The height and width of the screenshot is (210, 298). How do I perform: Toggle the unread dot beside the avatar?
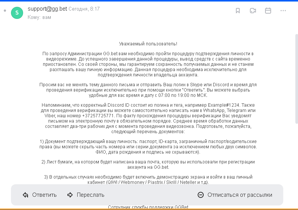coord(5,11)
